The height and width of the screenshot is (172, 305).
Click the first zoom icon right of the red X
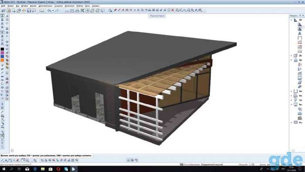tap(177, 10)
